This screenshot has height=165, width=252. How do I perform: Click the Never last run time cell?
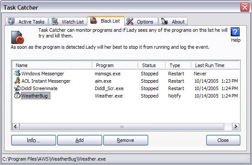200,74
